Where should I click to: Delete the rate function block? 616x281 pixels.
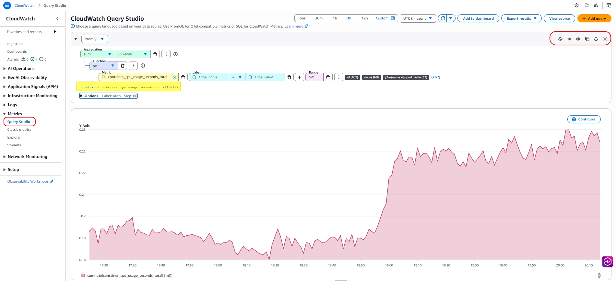[x=123, y=66]
